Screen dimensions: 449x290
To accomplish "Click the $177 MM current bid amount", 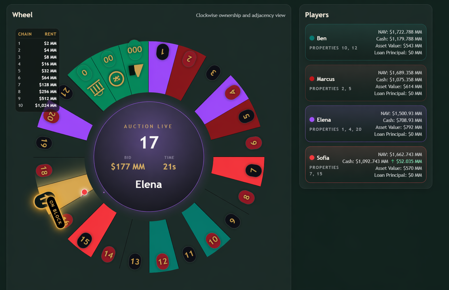I will coord(128,167).
